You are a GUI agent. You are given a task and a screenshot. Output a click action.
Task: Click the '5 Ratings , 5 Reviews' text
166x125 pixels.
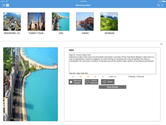[136, 76]
